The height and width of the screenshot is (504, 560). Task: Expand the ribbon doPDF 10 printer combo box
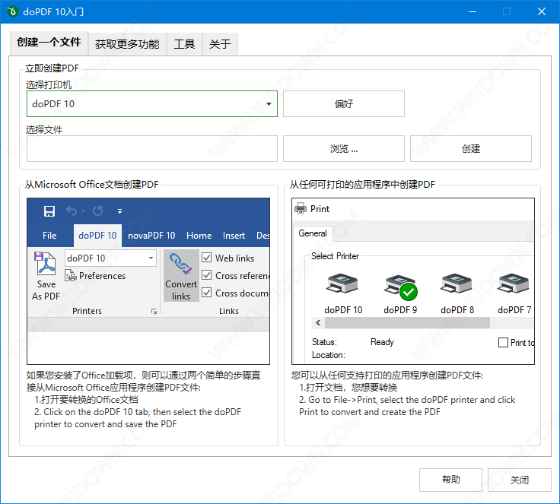151,258
